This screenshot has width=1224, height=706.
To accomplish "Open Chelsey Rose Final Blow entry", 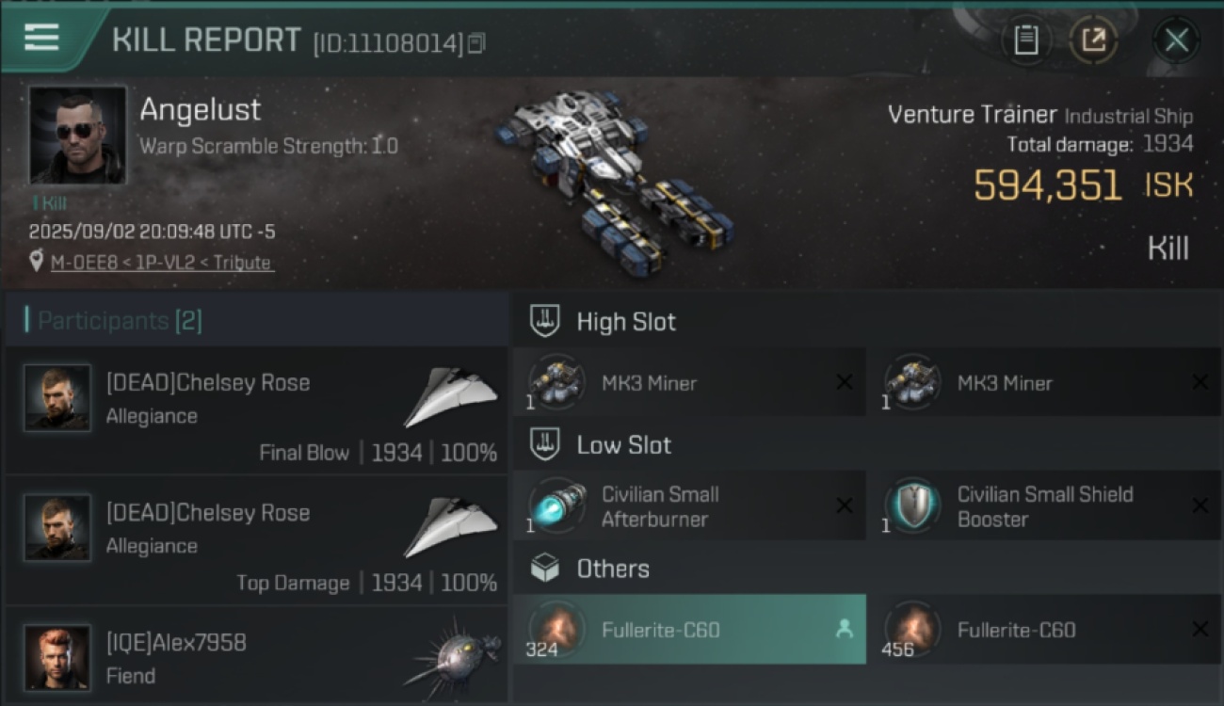I will click(256, 410).
